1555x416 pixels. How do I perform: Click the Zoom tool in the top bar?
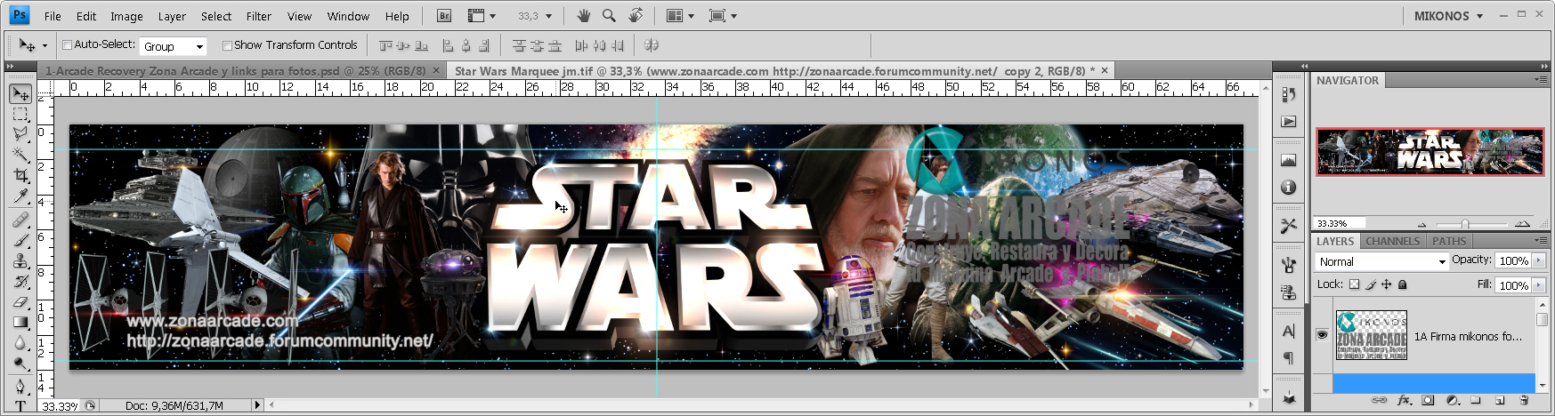coord(609,16)
